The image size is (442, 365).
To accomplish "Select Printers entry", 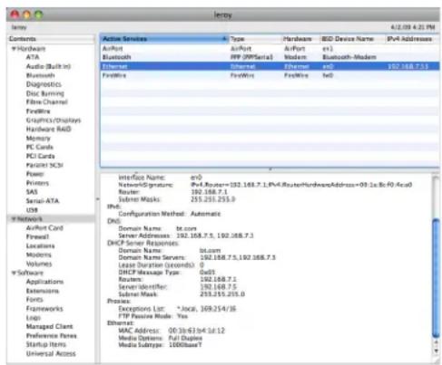I will (37, 183).
